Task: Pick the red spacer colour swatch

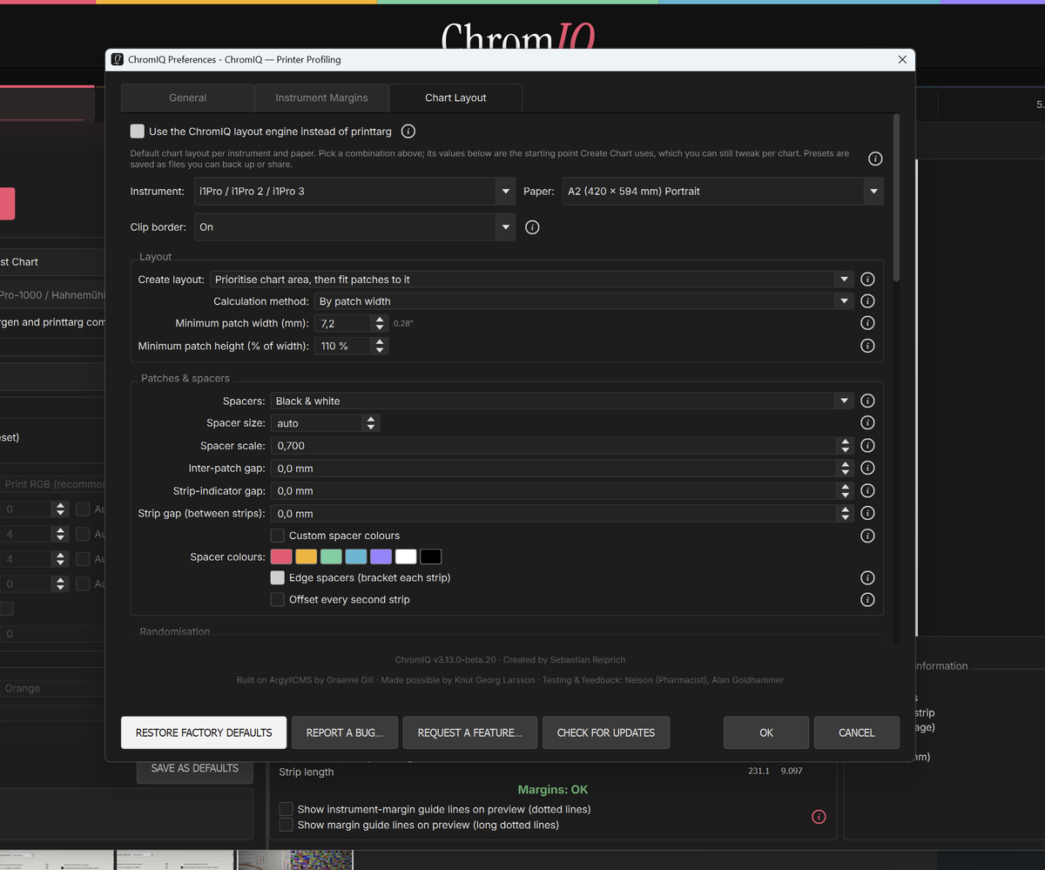Action: coord(281,557)
